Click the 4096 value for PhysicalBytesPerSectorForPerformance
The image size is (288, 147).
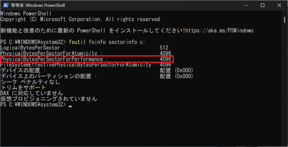(166, 59)
